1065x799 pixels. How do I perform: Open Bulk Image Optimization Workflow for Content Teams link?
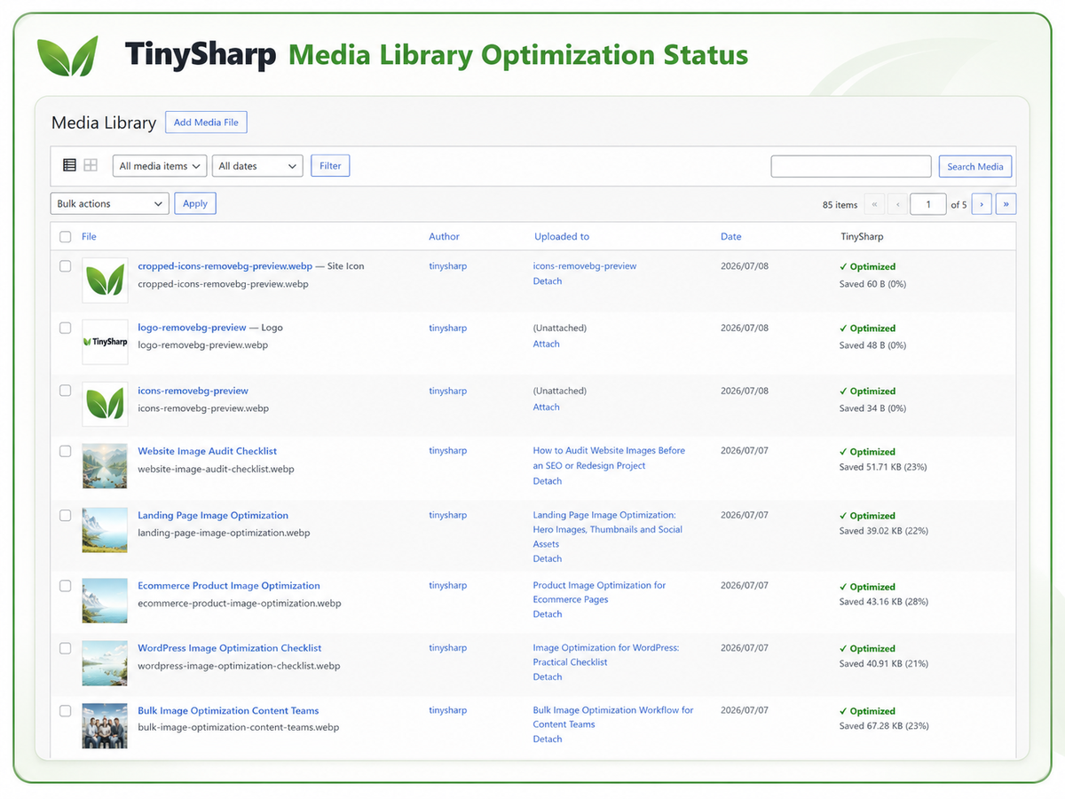(x=613, y=717)
